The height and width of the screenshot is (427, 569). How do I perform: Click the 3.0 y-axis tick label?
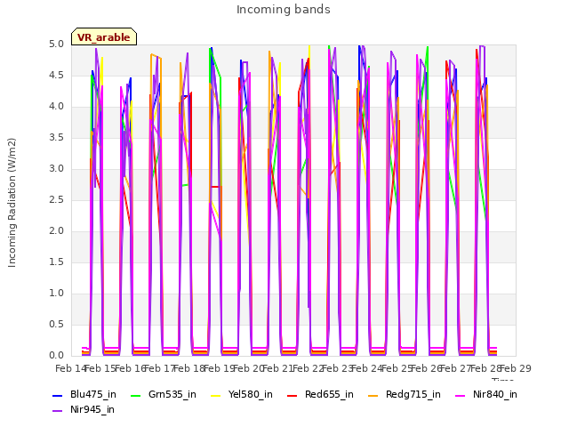click(x=56, y=169)
